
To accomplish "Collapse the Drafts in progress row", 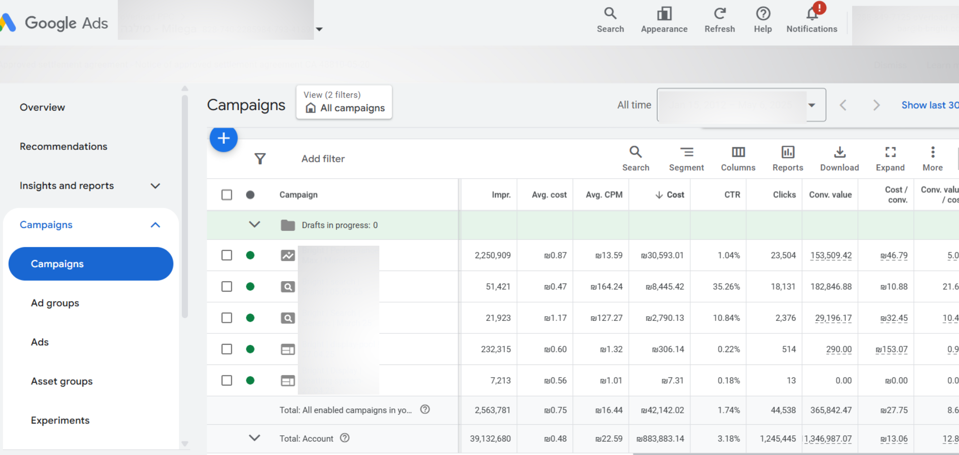I will click(x=255, y=225).
